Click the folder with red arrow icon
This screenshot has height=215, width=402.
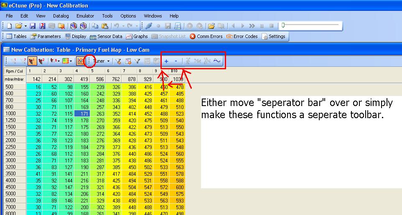coord(61,26)
